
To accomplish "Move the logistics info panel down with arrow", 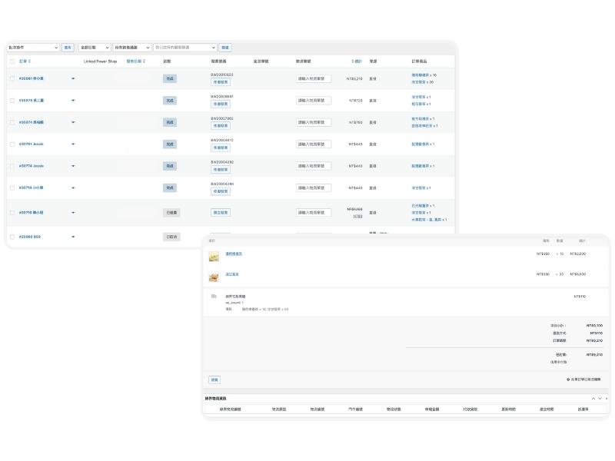I will coord(600,398).
